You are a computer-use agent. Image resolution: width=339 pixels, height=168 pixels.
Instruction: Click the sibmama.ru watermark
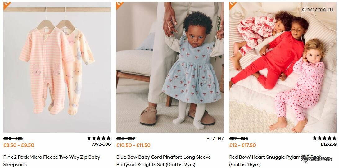[x=318, y=10]
